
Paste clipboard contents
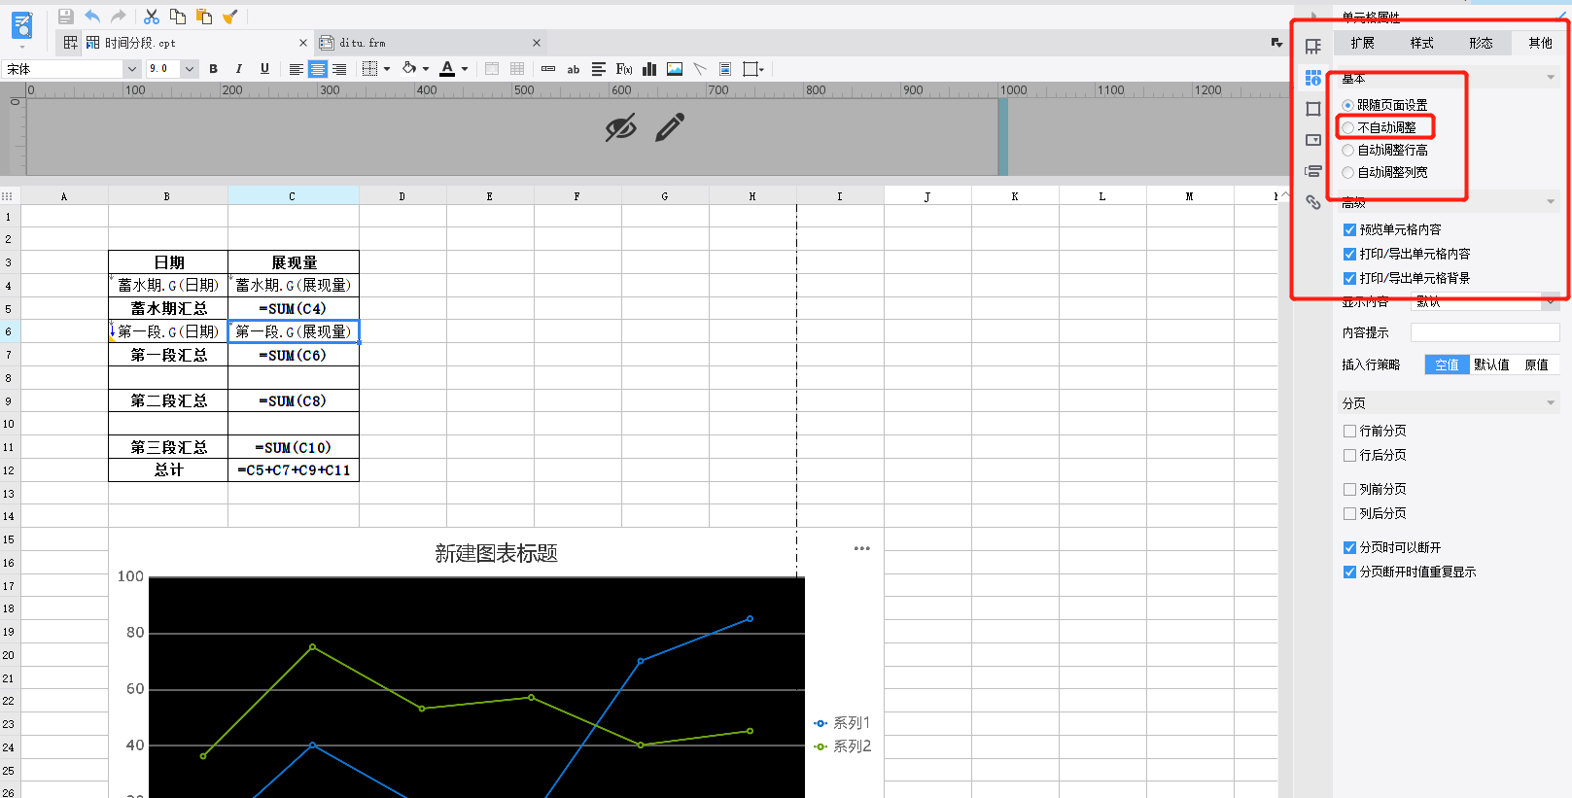(204, 16)
